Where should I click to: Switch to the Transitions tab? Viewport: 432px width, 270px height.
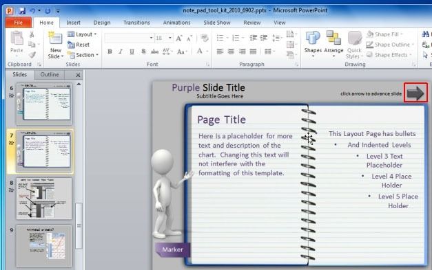[136, 23]
